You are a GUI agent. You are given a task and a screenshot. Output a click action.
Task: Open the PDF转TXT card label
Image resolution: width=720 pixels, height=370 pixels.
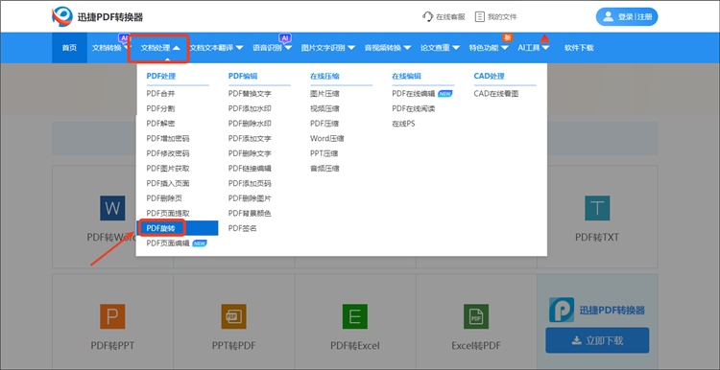(x=597, y=237)
